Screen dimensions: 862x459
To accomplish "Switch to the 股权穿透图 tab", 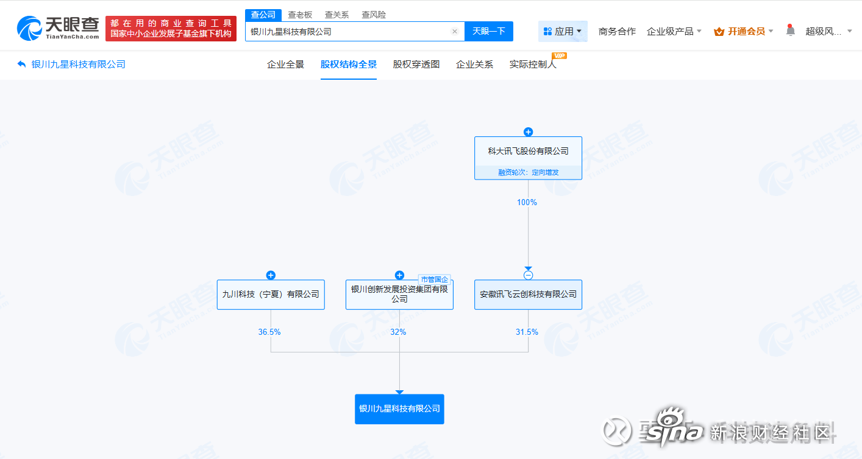I will tap(416, 64).
